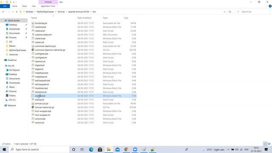This screenshot has width=272, height=153.
Task: Expand address bar history dropdown
Action: click(x=224, y=12)
